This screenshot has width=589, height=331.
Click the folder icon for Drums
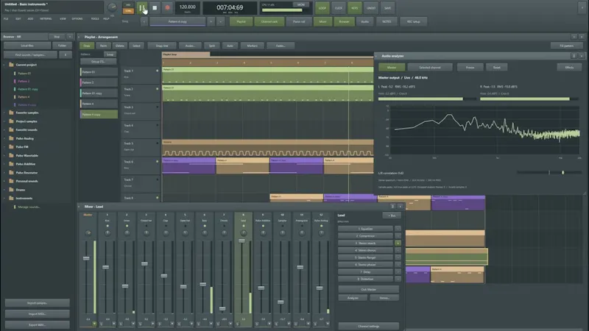(11, 190)
